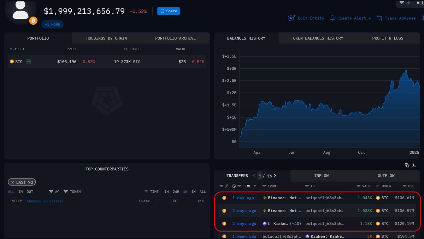Screen dimensions: 424x239
Task: Click the Bitcoin badge on the avatar
Action: [34, 21]
